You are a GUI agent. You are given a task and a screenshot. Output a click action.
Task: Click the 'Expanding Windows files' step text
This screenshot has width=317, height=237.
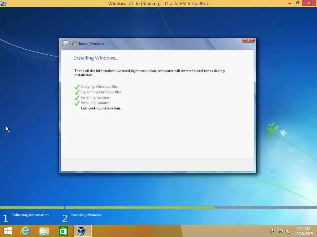(x=101, y=92)
